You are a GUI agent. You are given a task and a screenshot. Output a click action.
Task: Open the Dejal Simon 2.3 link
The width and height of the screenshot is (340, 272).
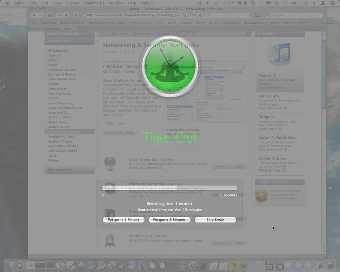coord(143,159)
